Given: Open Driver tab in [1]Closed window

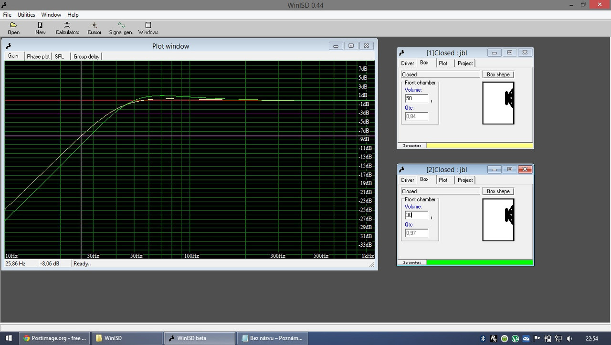Looking at the screenshot, I should [408, 63].
